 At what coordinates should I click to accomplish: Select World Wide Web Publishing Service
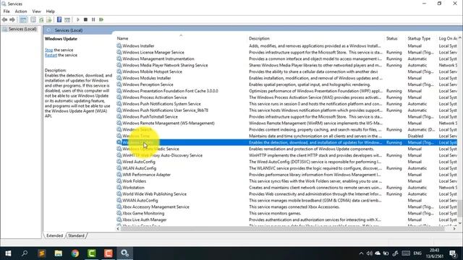[x=154, y=194]
